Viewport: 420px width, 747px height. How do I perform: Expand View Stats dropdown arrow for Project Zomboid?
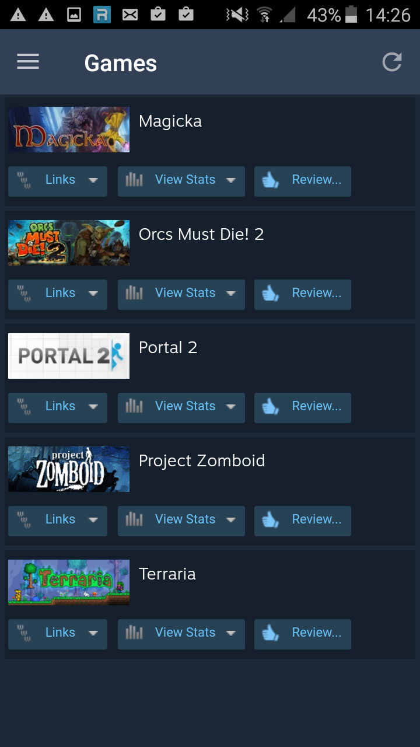(x=230, y=520)
